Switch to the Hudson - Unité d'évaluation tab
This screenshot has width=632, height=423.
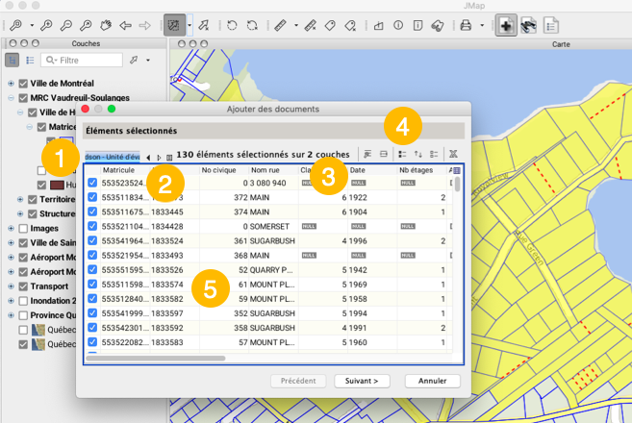coord(113,155)
